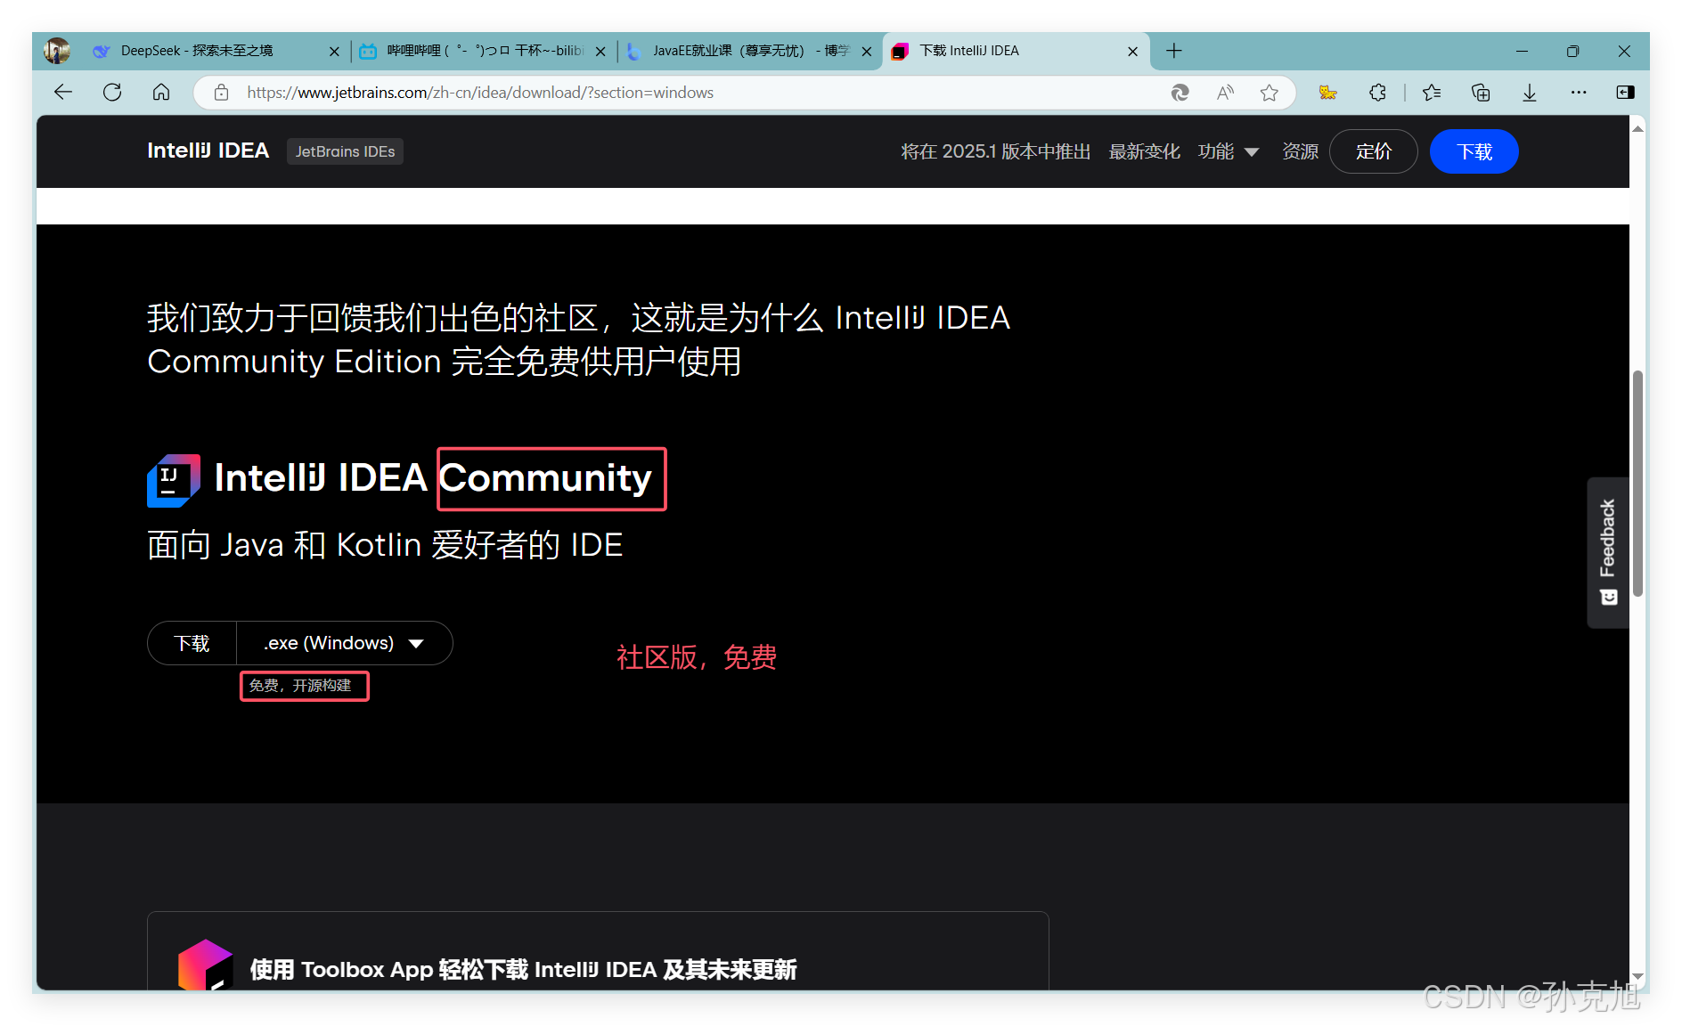Click the 面向 Java 和 Kotlin 爱好者的 IDE text
The image size is (1682, 1026).
(385, 545)
